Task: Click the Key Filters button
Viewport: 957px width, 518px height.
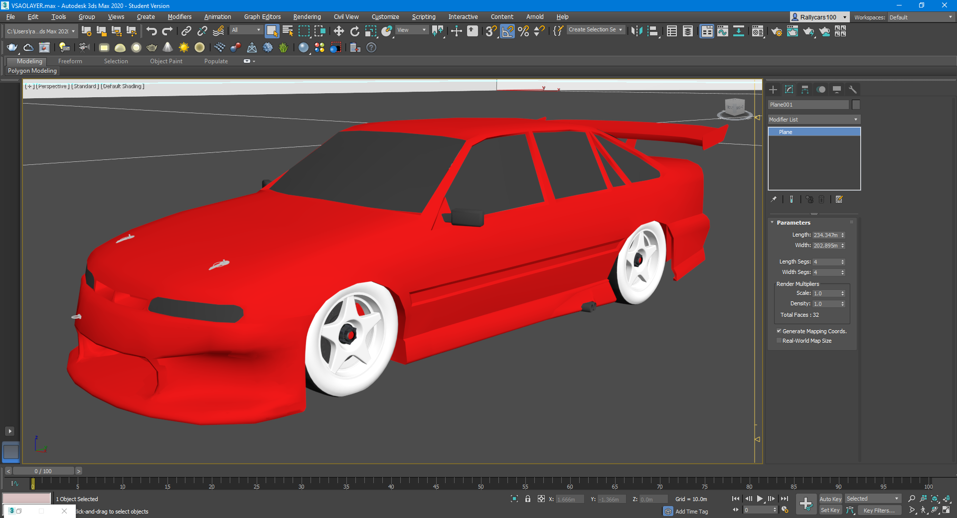Action: [879, 510]
